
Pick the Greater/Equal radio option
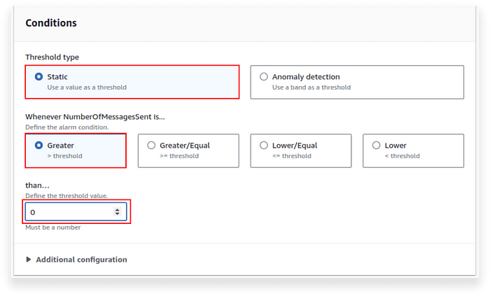(151, 145)
